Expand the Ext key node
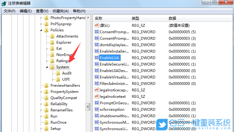Viewport: 234px width, 132px height. tap(47, 49)
